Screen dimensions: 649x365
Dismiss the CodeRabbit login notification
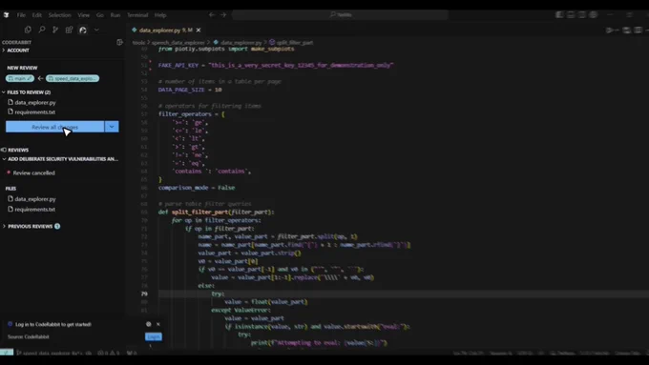click(158, 324)
